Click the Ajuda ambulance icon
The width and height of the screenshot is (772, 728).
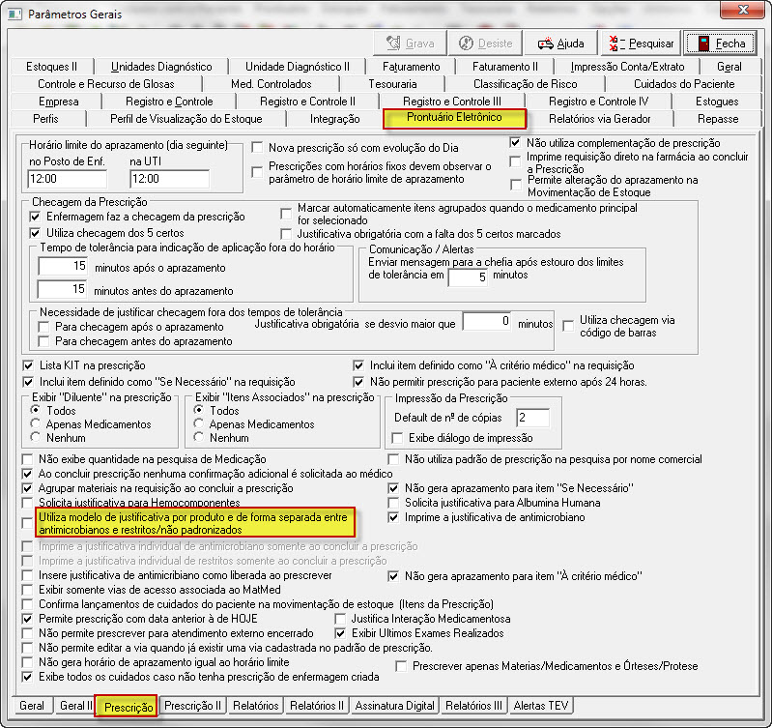coord(545,44)
